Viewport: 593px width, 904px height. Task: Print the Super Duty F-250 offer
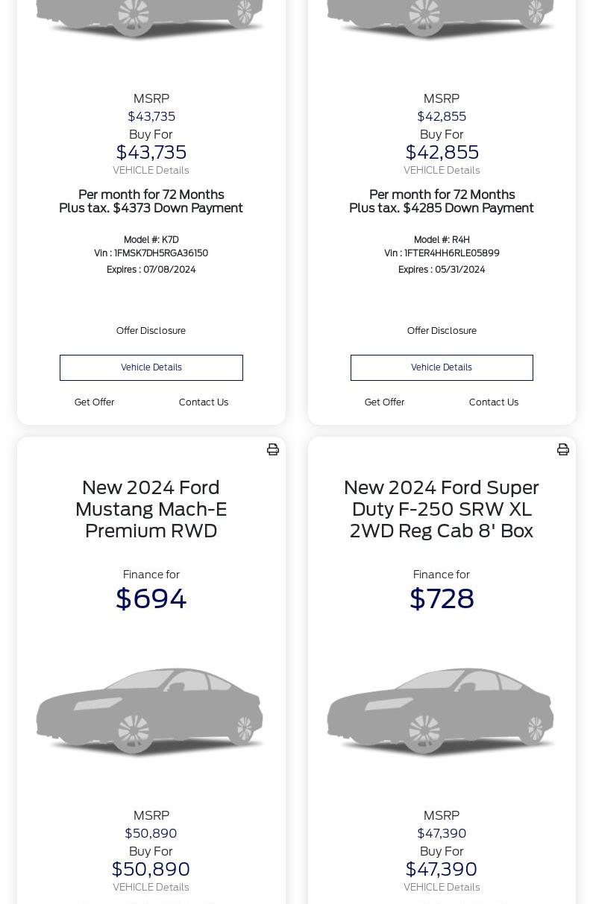(x=563, y=449)
